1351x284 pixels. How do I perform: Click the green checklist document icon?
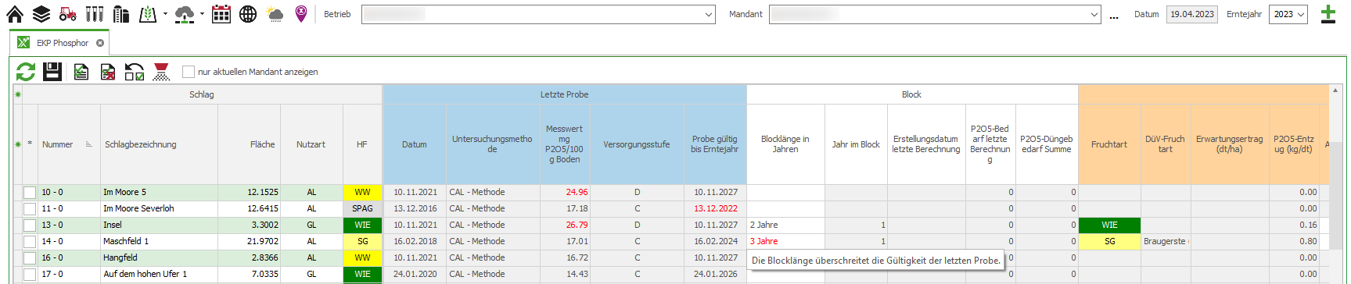pos(81,72)
